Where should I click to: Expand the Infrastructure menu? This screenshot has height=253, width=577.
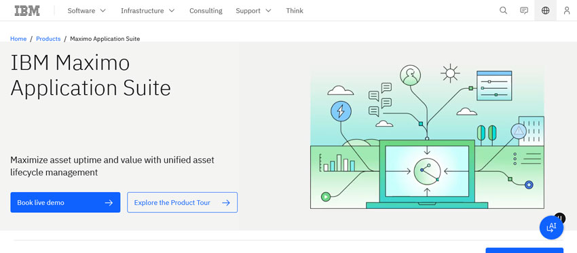pyautogui.click(x=147, y=11)
